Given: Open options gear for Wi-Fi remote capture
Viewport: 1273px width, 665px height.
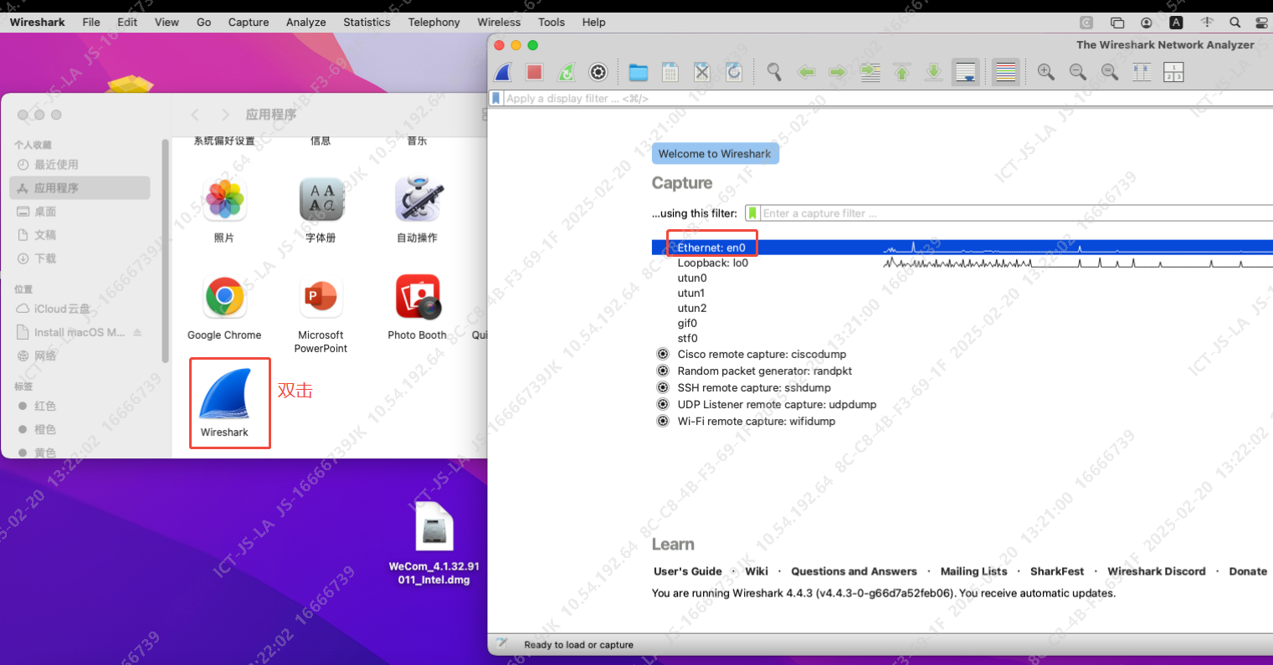Looking at the screenshot, I should [x=663, y=421].
